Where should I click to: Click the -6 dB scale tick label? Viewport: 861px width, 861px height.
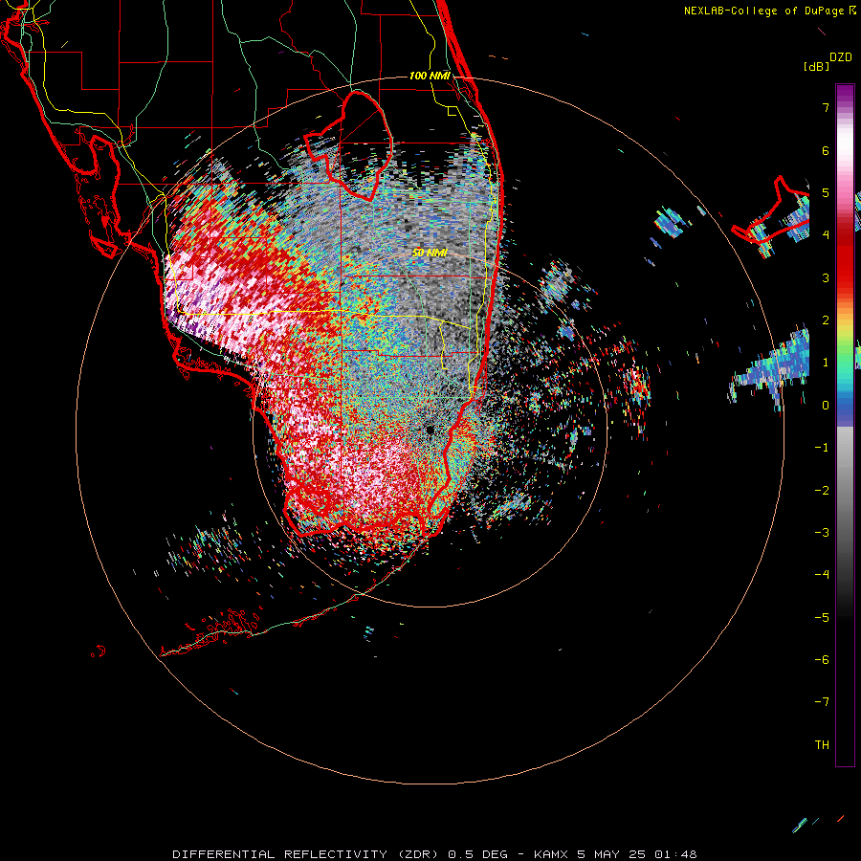tap(822, 660)
